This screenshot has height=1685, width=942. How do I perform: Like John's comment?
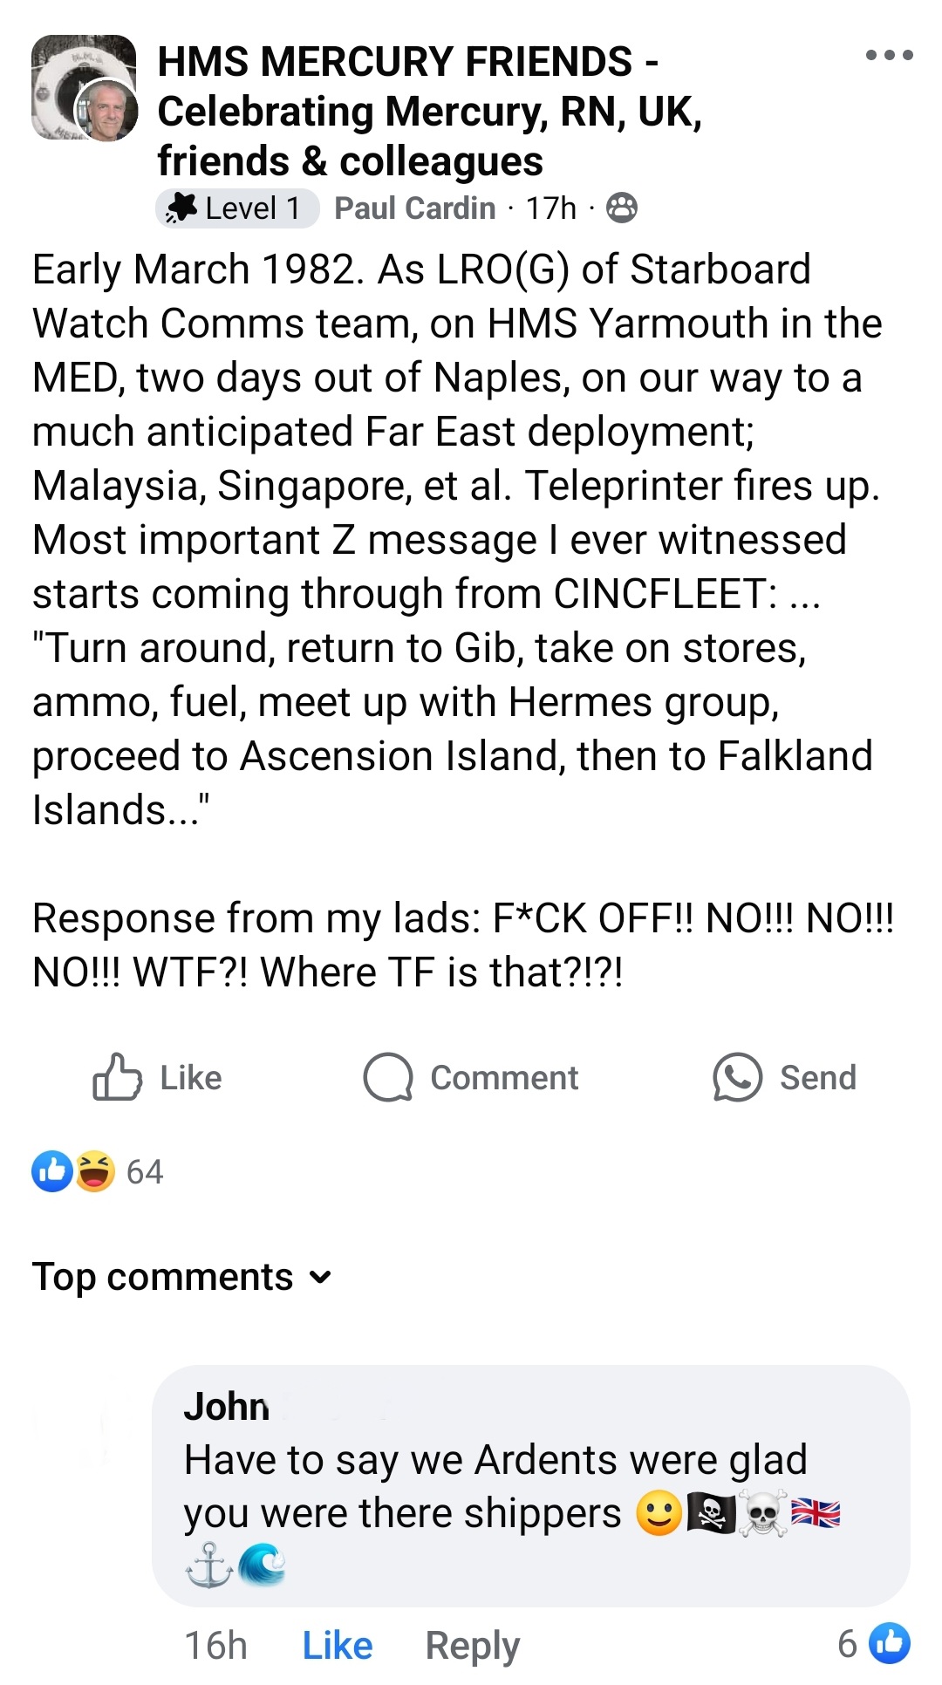point(337,1646)
